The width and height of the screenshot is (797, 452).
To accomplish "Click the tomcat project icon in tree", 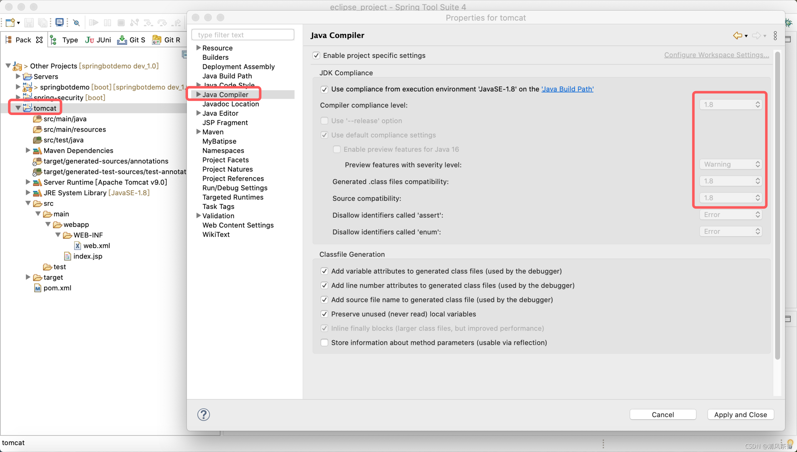I will coord(27,108).
